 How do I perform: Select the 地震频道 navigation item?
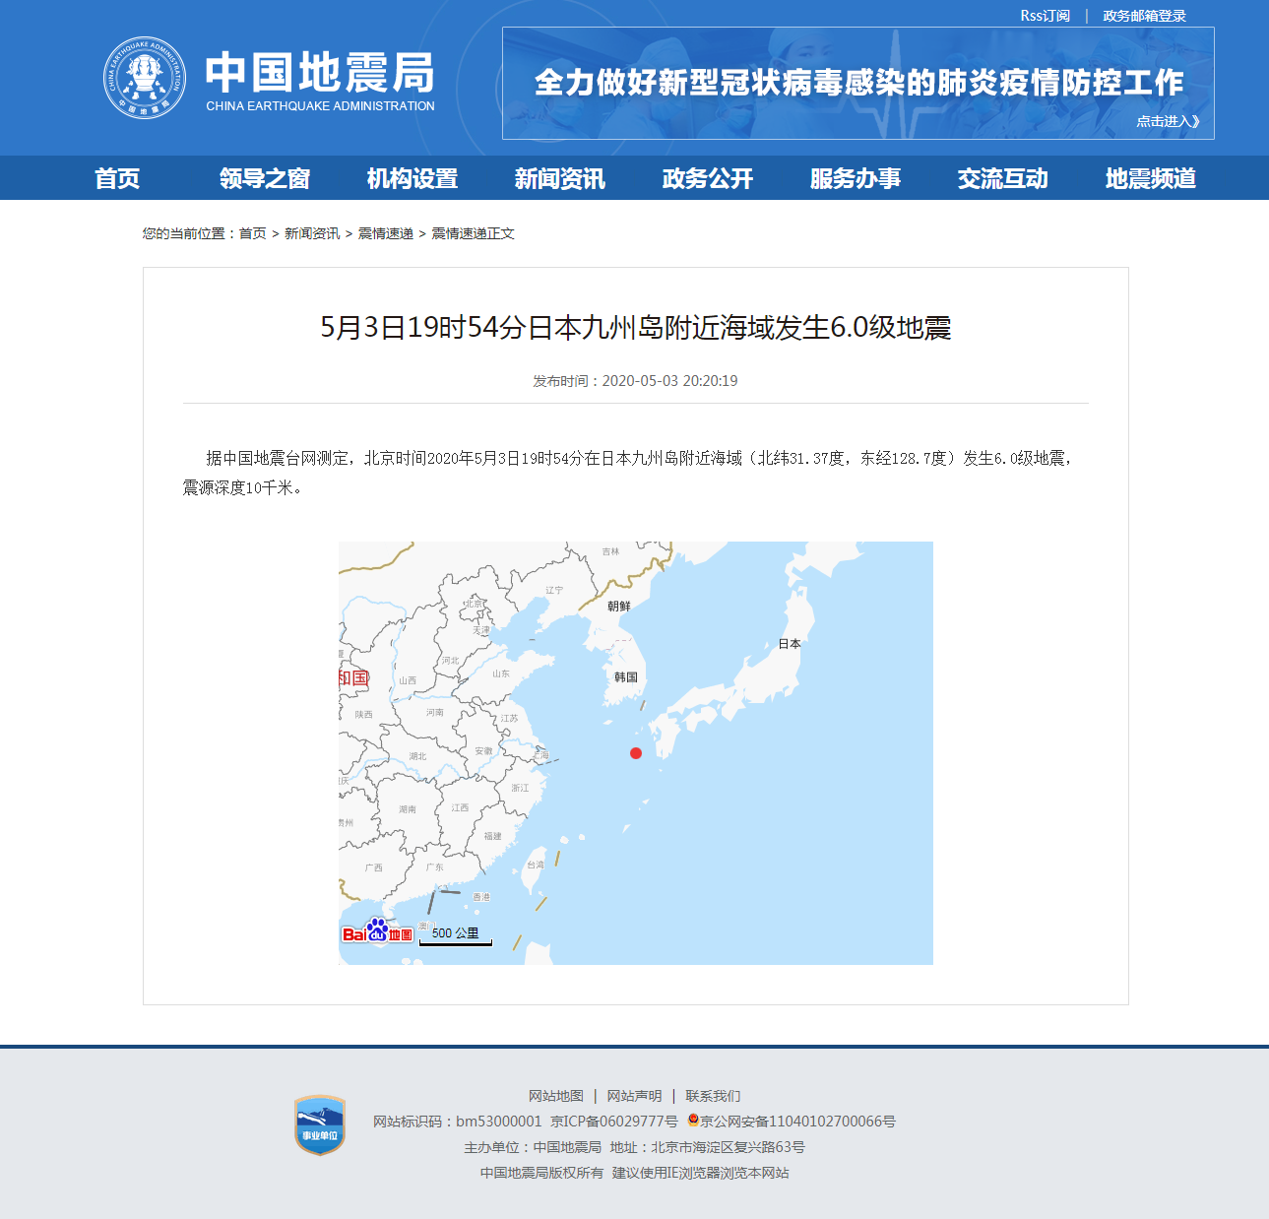pyautogui.click(x=1150, y=178)
